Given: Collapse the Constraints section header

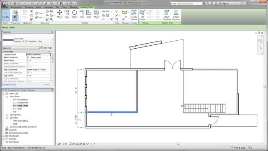Looking at the screenshot, I should point(49,52).
